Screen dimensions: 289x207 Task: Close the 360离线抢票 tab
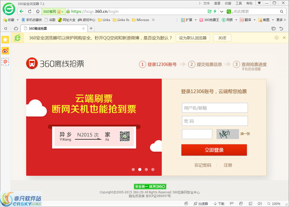pyautogui.click(x=83, y=28)
